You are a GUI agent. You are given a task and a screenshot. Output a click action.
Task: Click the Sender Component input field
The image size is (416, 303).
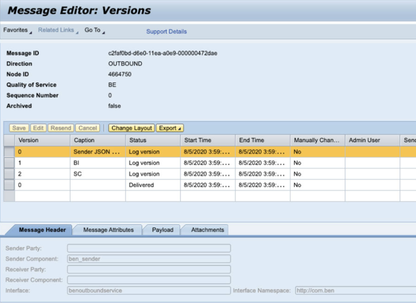(x=149, y=259)
